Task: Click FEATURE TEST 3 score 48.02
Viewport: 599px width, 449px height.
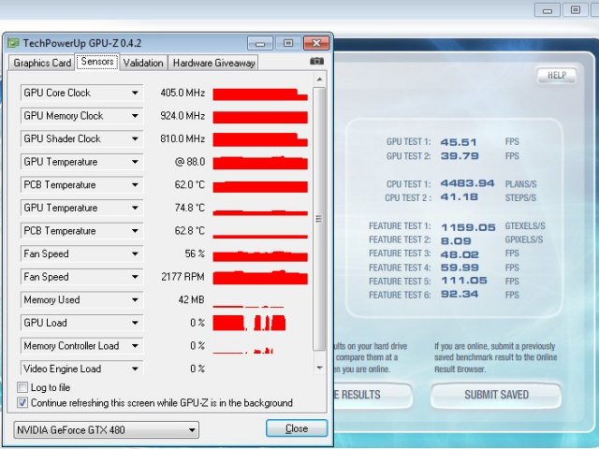Action: (x=460, y=254)
